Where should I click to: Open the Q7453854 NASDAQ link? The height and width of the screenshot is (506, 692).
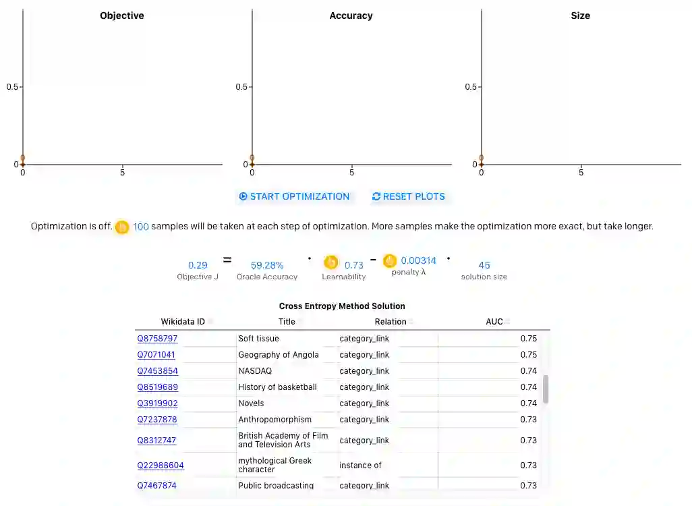pyautogui.click(x=157, y=371)
